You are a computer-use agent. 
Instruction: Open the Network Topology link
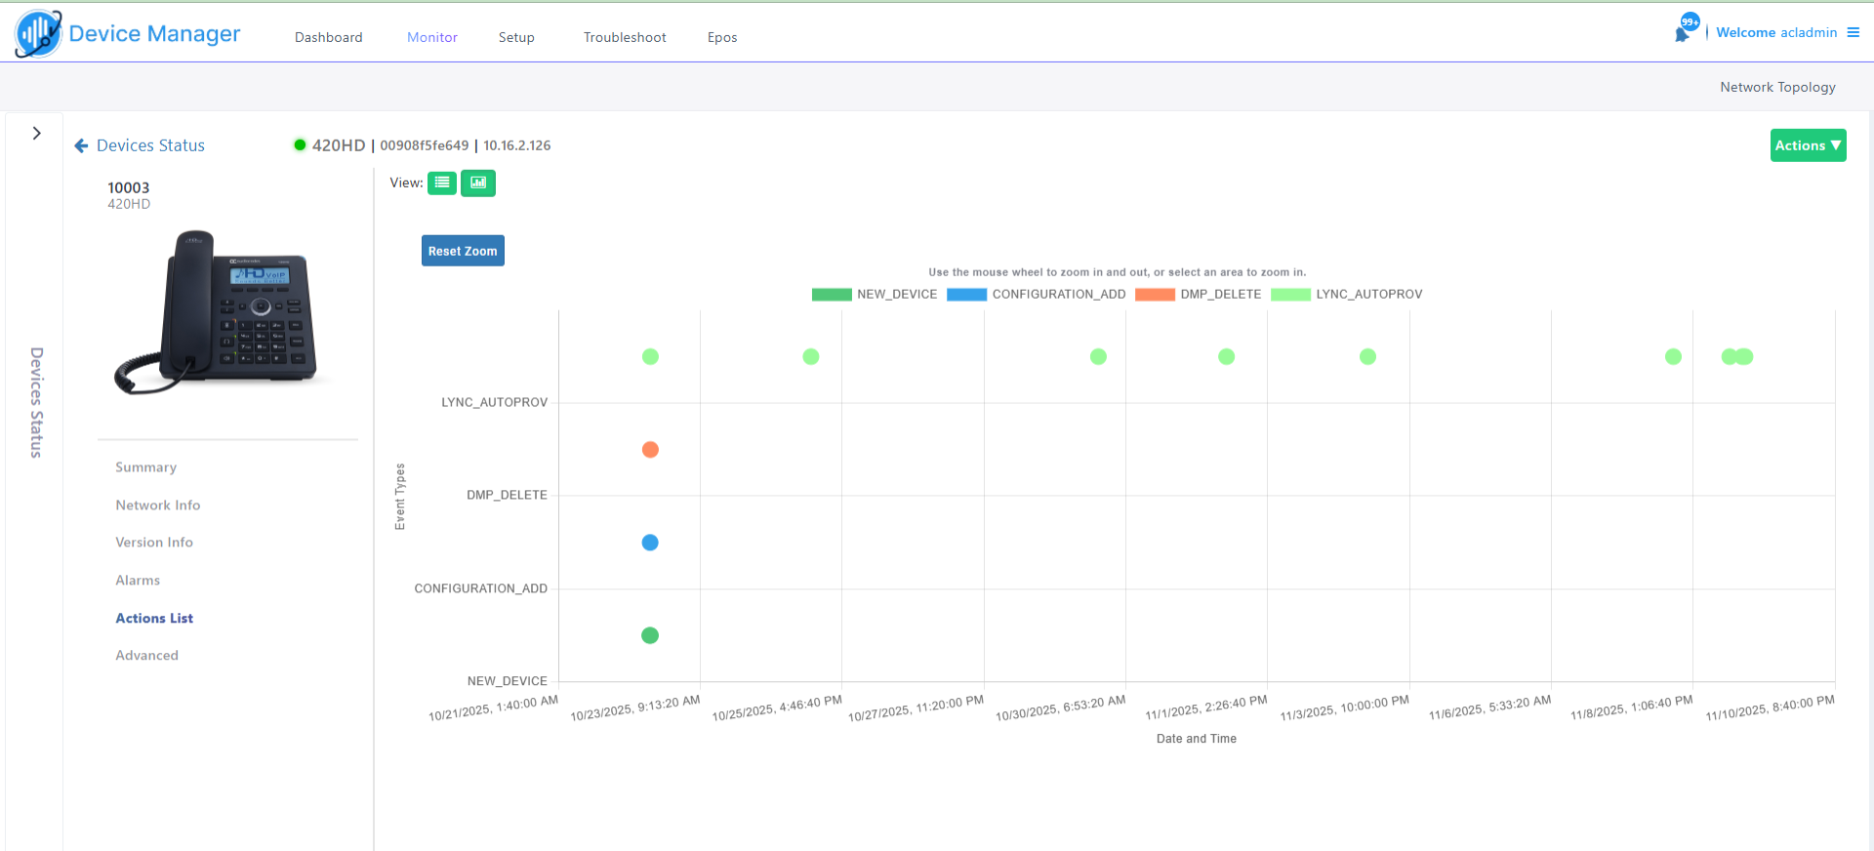1777,87
